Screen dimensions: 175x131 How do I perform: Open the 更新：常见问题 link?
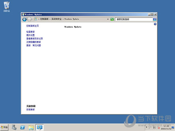34,45
